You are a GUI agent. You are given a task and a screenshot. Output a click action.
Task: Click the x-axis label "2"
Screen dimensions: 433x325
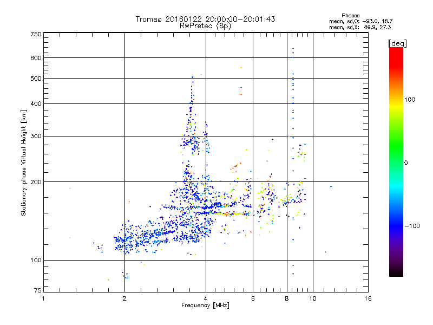click(x=124, y=298)
